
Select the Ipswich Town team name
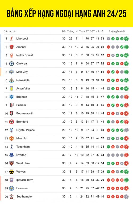[25, 180]
